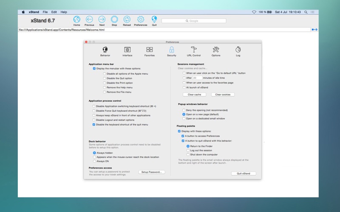Check Always keep xStand in front
This screenshot has width=340, height=212.
(x=93, y=115)
